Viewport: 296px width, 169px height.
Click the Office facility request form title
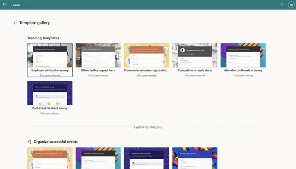point(98,71)
